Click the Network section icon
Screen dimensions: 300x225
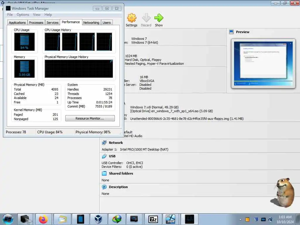point(104,143)
